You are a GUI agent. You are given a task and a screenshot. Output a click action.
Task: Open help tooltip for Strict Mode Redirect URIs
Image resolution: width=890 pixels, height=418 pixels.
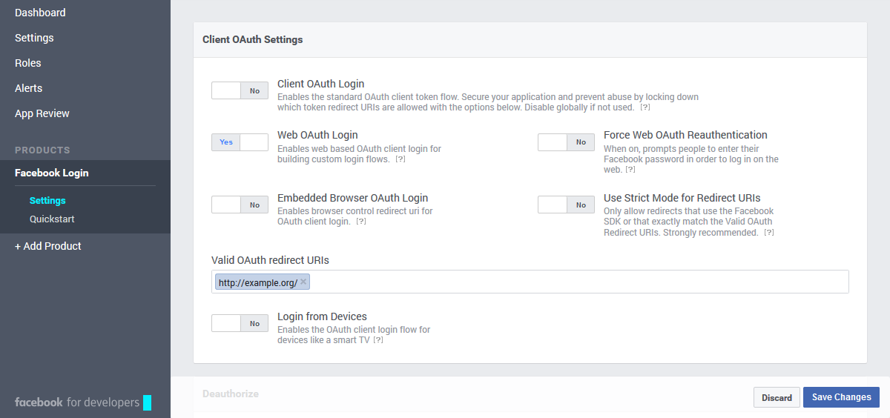769,233
